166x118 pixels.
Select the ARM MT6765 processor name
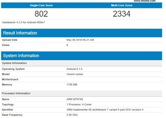(x=74, y=99)
